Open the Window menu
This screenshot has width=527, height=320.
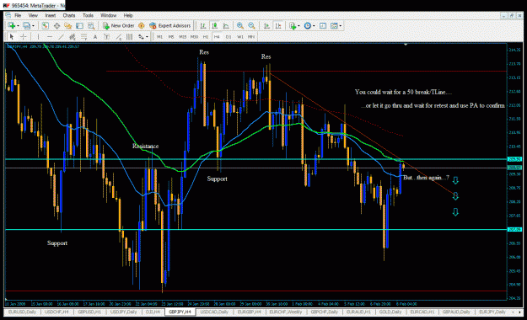click(x=109, y=15)
